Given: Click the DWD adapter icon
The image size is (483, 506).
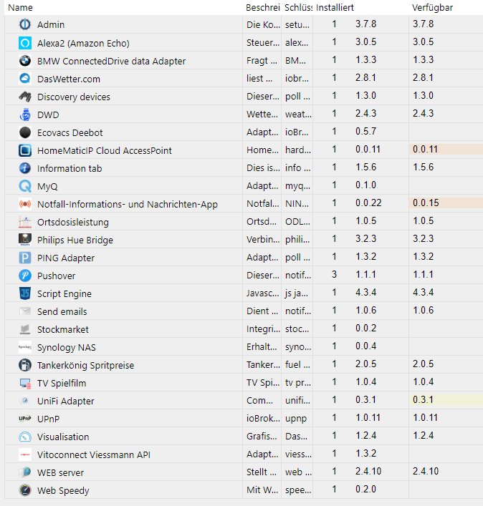Looking at the screenshot, I should (x=25, y=115).
